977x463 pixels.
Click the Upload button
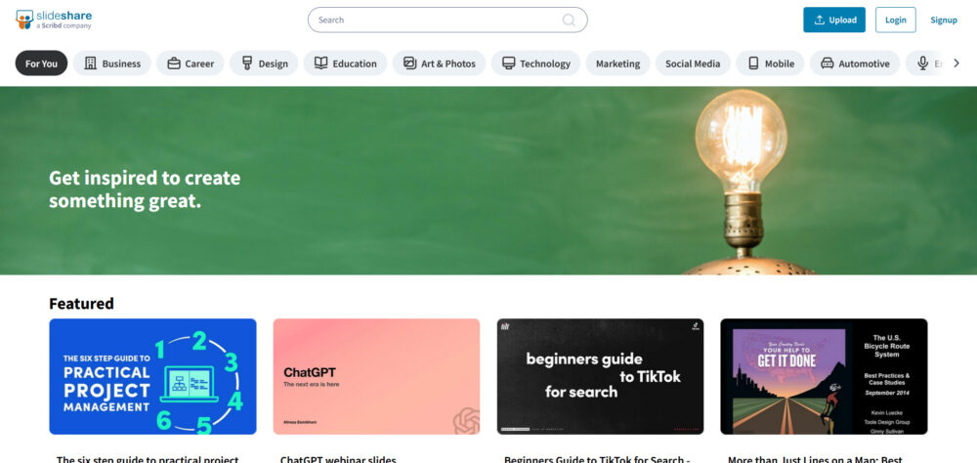(834, 20)
